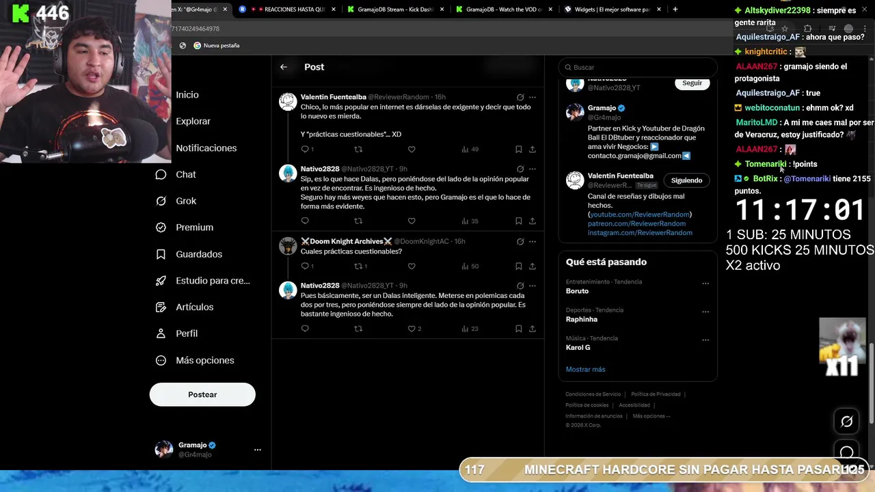Open more menu on last Nativo2828 tweet
The height and width of the screenshot is (492, 875).
pyautogui.click(x=533, y=286)
